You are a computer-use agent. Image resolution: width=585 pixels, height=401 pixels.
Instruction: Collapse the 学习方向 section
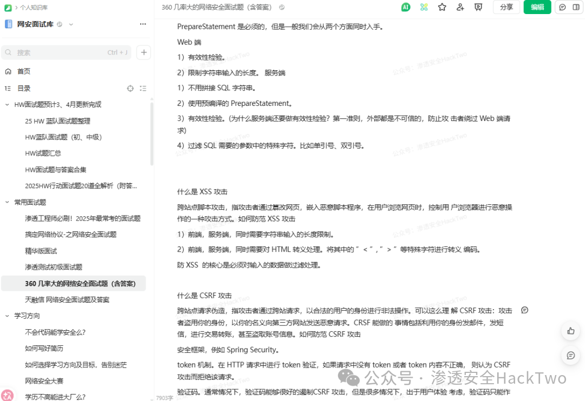point(7,316)
